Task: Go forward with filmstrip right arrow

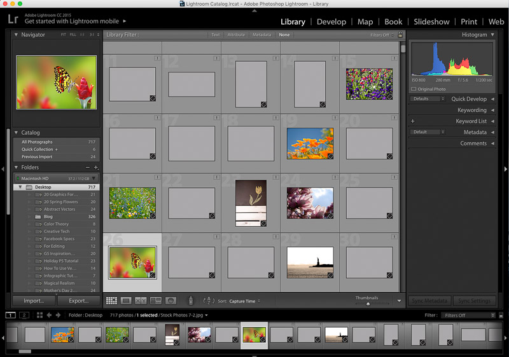Action: (x=58, y=315)
